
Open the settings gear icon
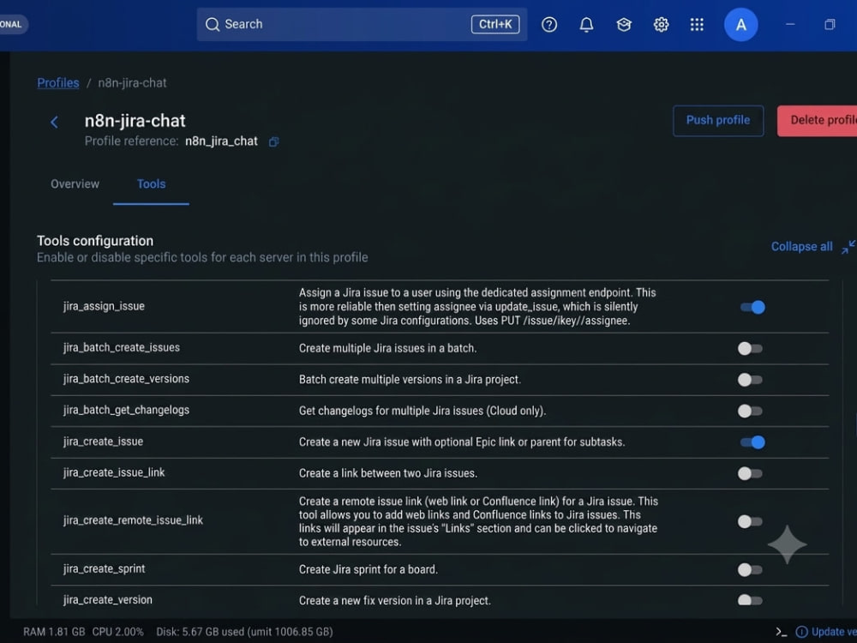click(x=661, y=25)
